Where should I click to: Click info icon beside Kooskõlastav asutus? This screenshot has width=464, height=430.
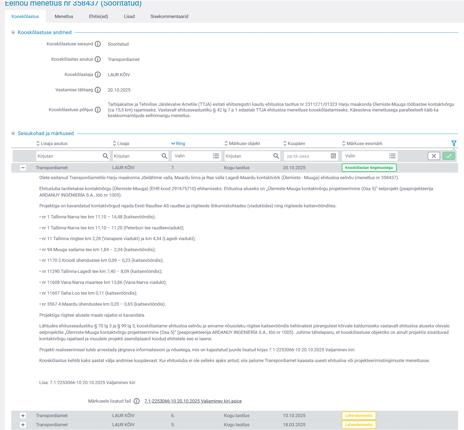click(x=98, y=59)
